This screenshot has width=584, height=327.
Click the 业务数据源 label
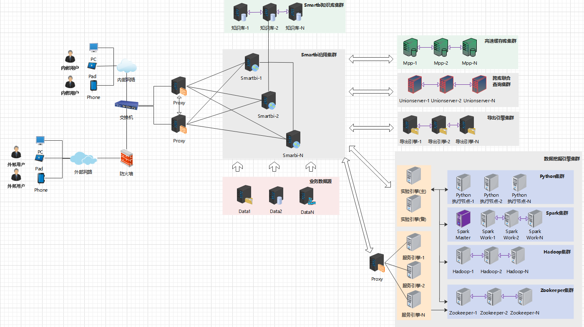pyautogui.click(x=320, y=181)
